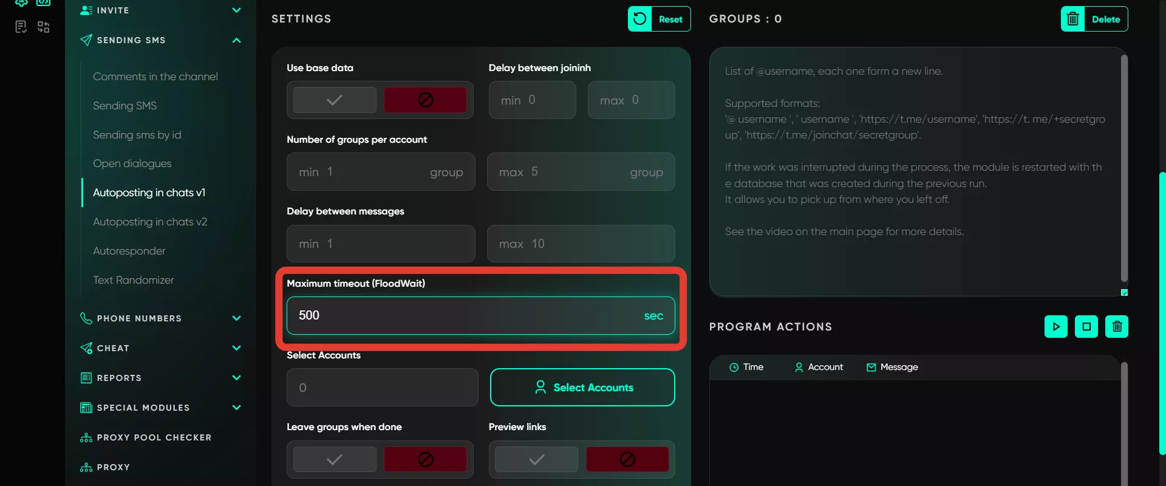Click the Account column header
Screen dimensions: 1166x486
click(819, 368)
